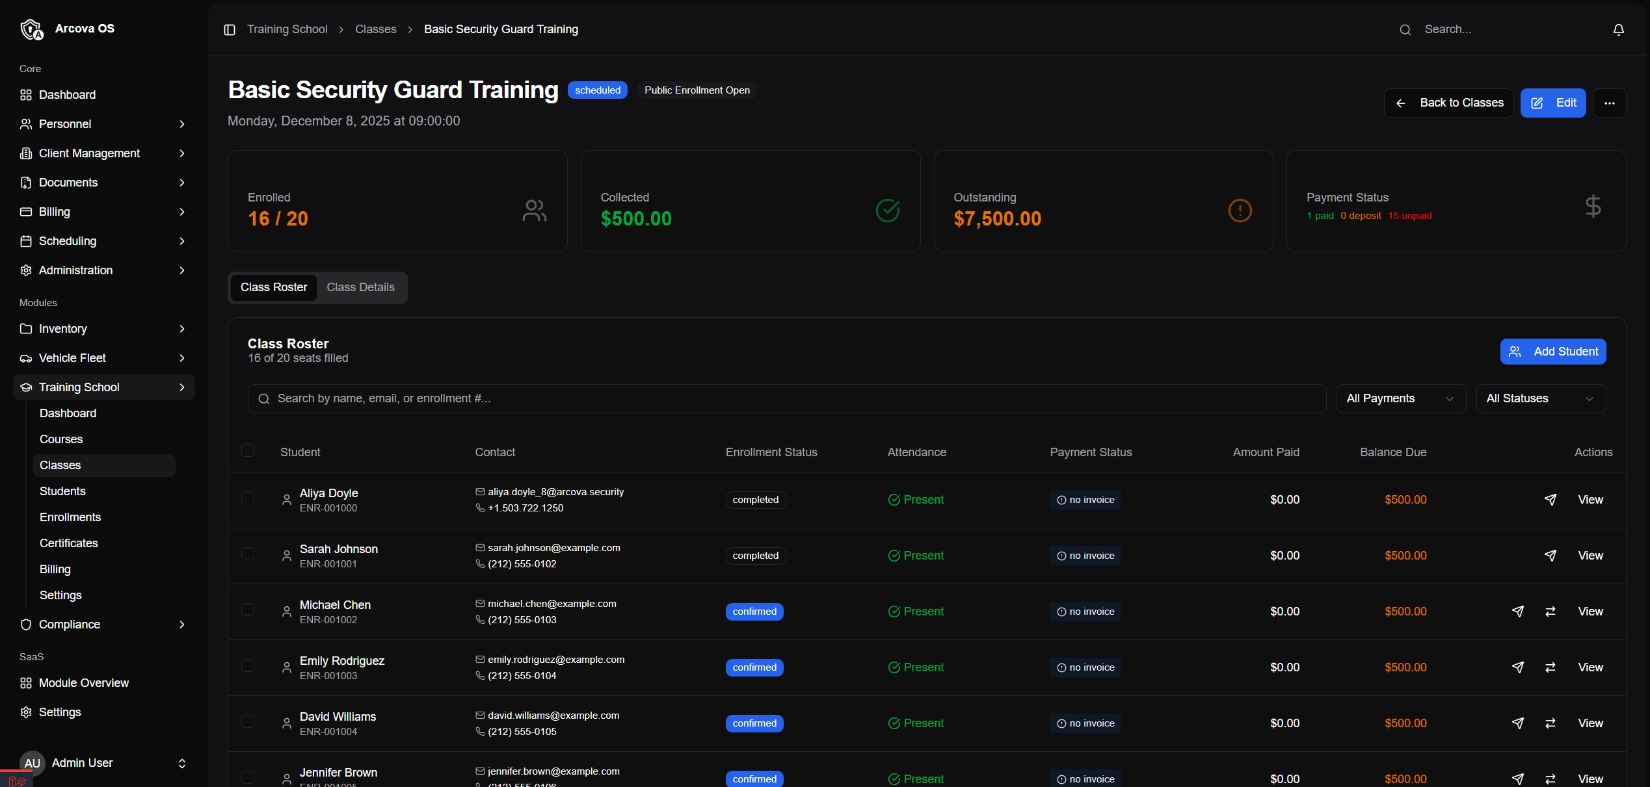The width and height of the screenshot is (1650, 787).
Task: Expand the Personnel sidebar section
Action: (104, 124)
